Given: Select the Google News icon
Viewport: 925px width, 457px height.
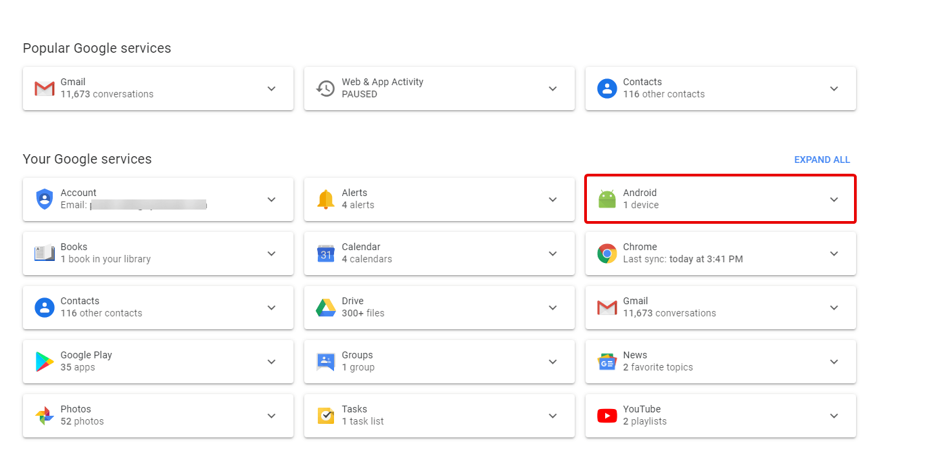Looking at the screenshot, I should tap(607, 361).
